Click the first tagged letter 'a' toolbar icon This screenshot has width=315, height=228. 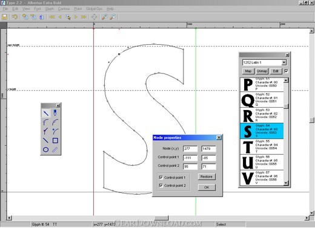point(25,17)
